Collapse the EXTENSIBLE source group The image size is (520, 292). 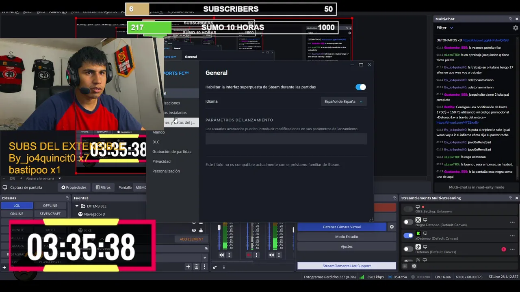[77, 206]
